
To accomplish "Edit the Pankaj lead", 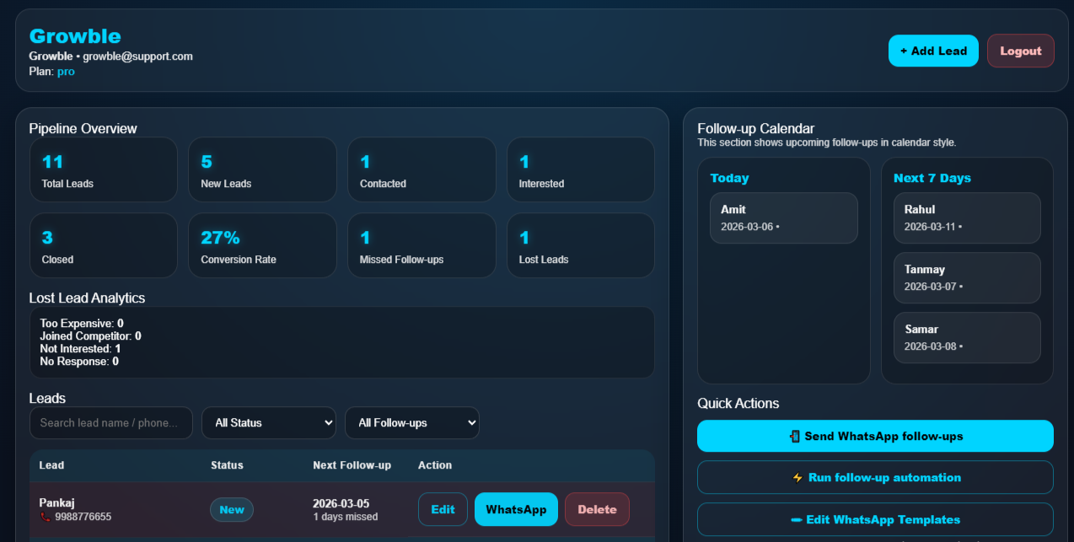I will 443,509.
